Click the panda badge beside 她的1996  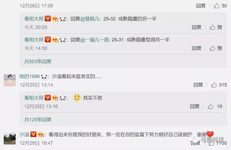(44, 77)
